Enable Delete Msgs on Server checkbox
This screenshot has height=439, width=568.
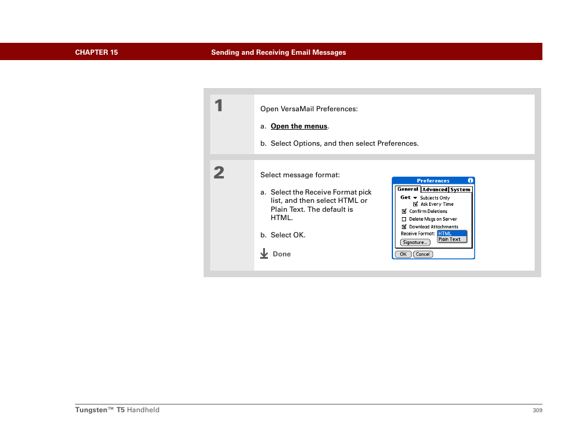(404, 219)
